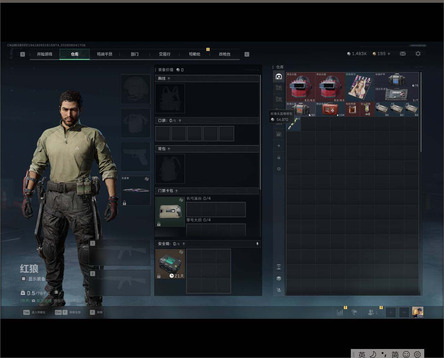The image size is (444, 358).
Task: Click the empty primary weapon slot 2
Action: [x=120, y=283]
